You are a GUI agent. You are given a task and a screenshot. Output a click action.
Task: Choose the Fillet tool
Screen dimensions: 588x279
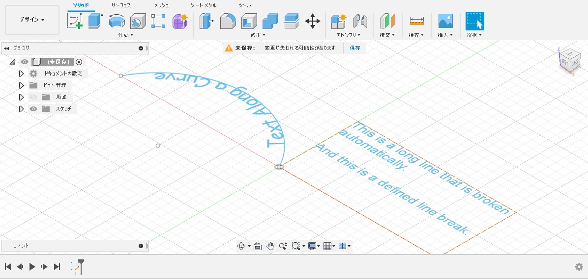228,21
